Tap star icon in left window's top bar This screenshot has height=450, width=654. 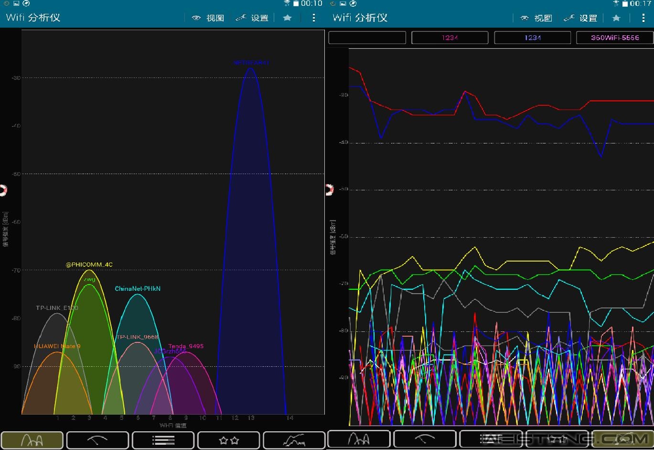point(287,18)
